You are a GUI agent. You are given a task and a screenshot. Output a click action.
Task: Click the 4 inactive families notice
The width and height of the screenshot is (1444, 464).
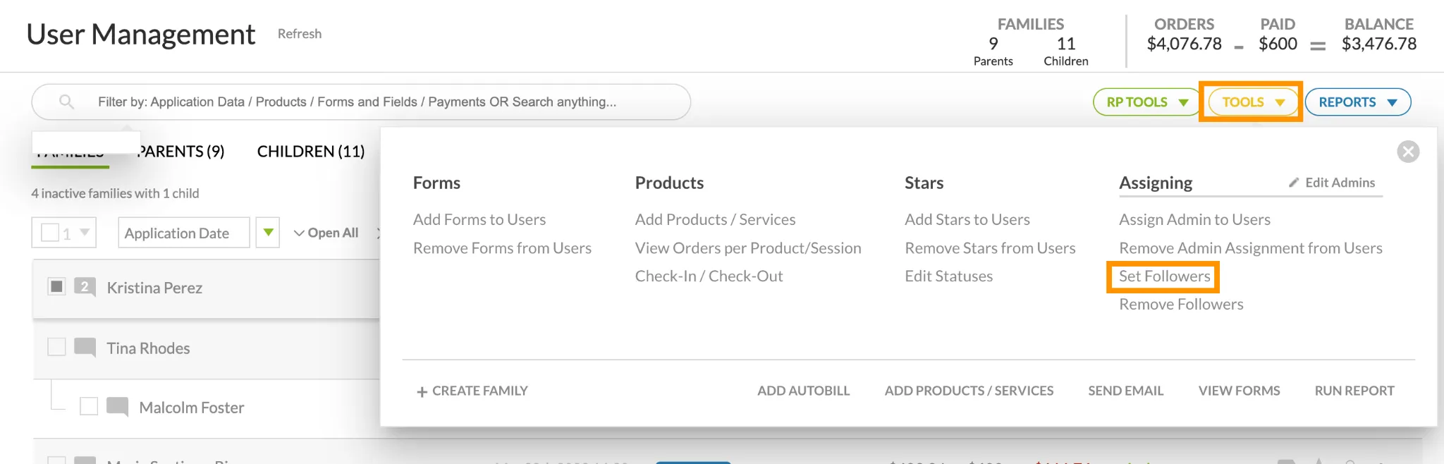tap(115, 193)
